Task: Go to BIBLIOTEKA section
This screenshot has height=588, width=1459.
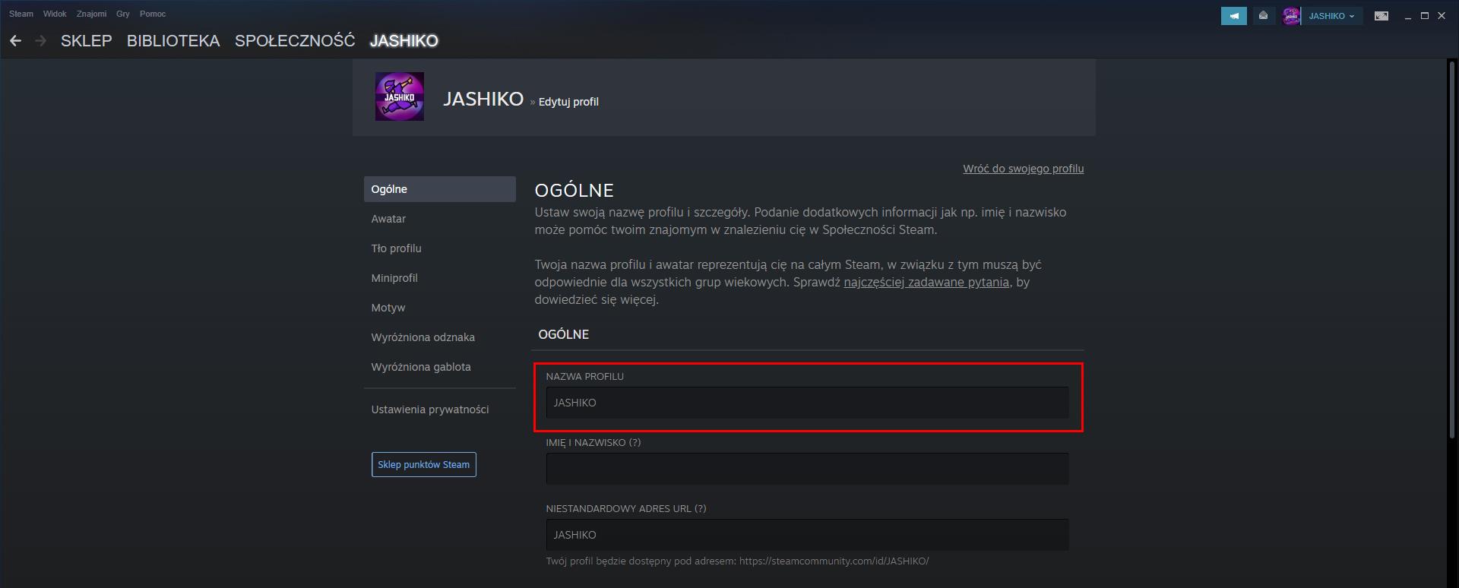Action: (173, 41)
